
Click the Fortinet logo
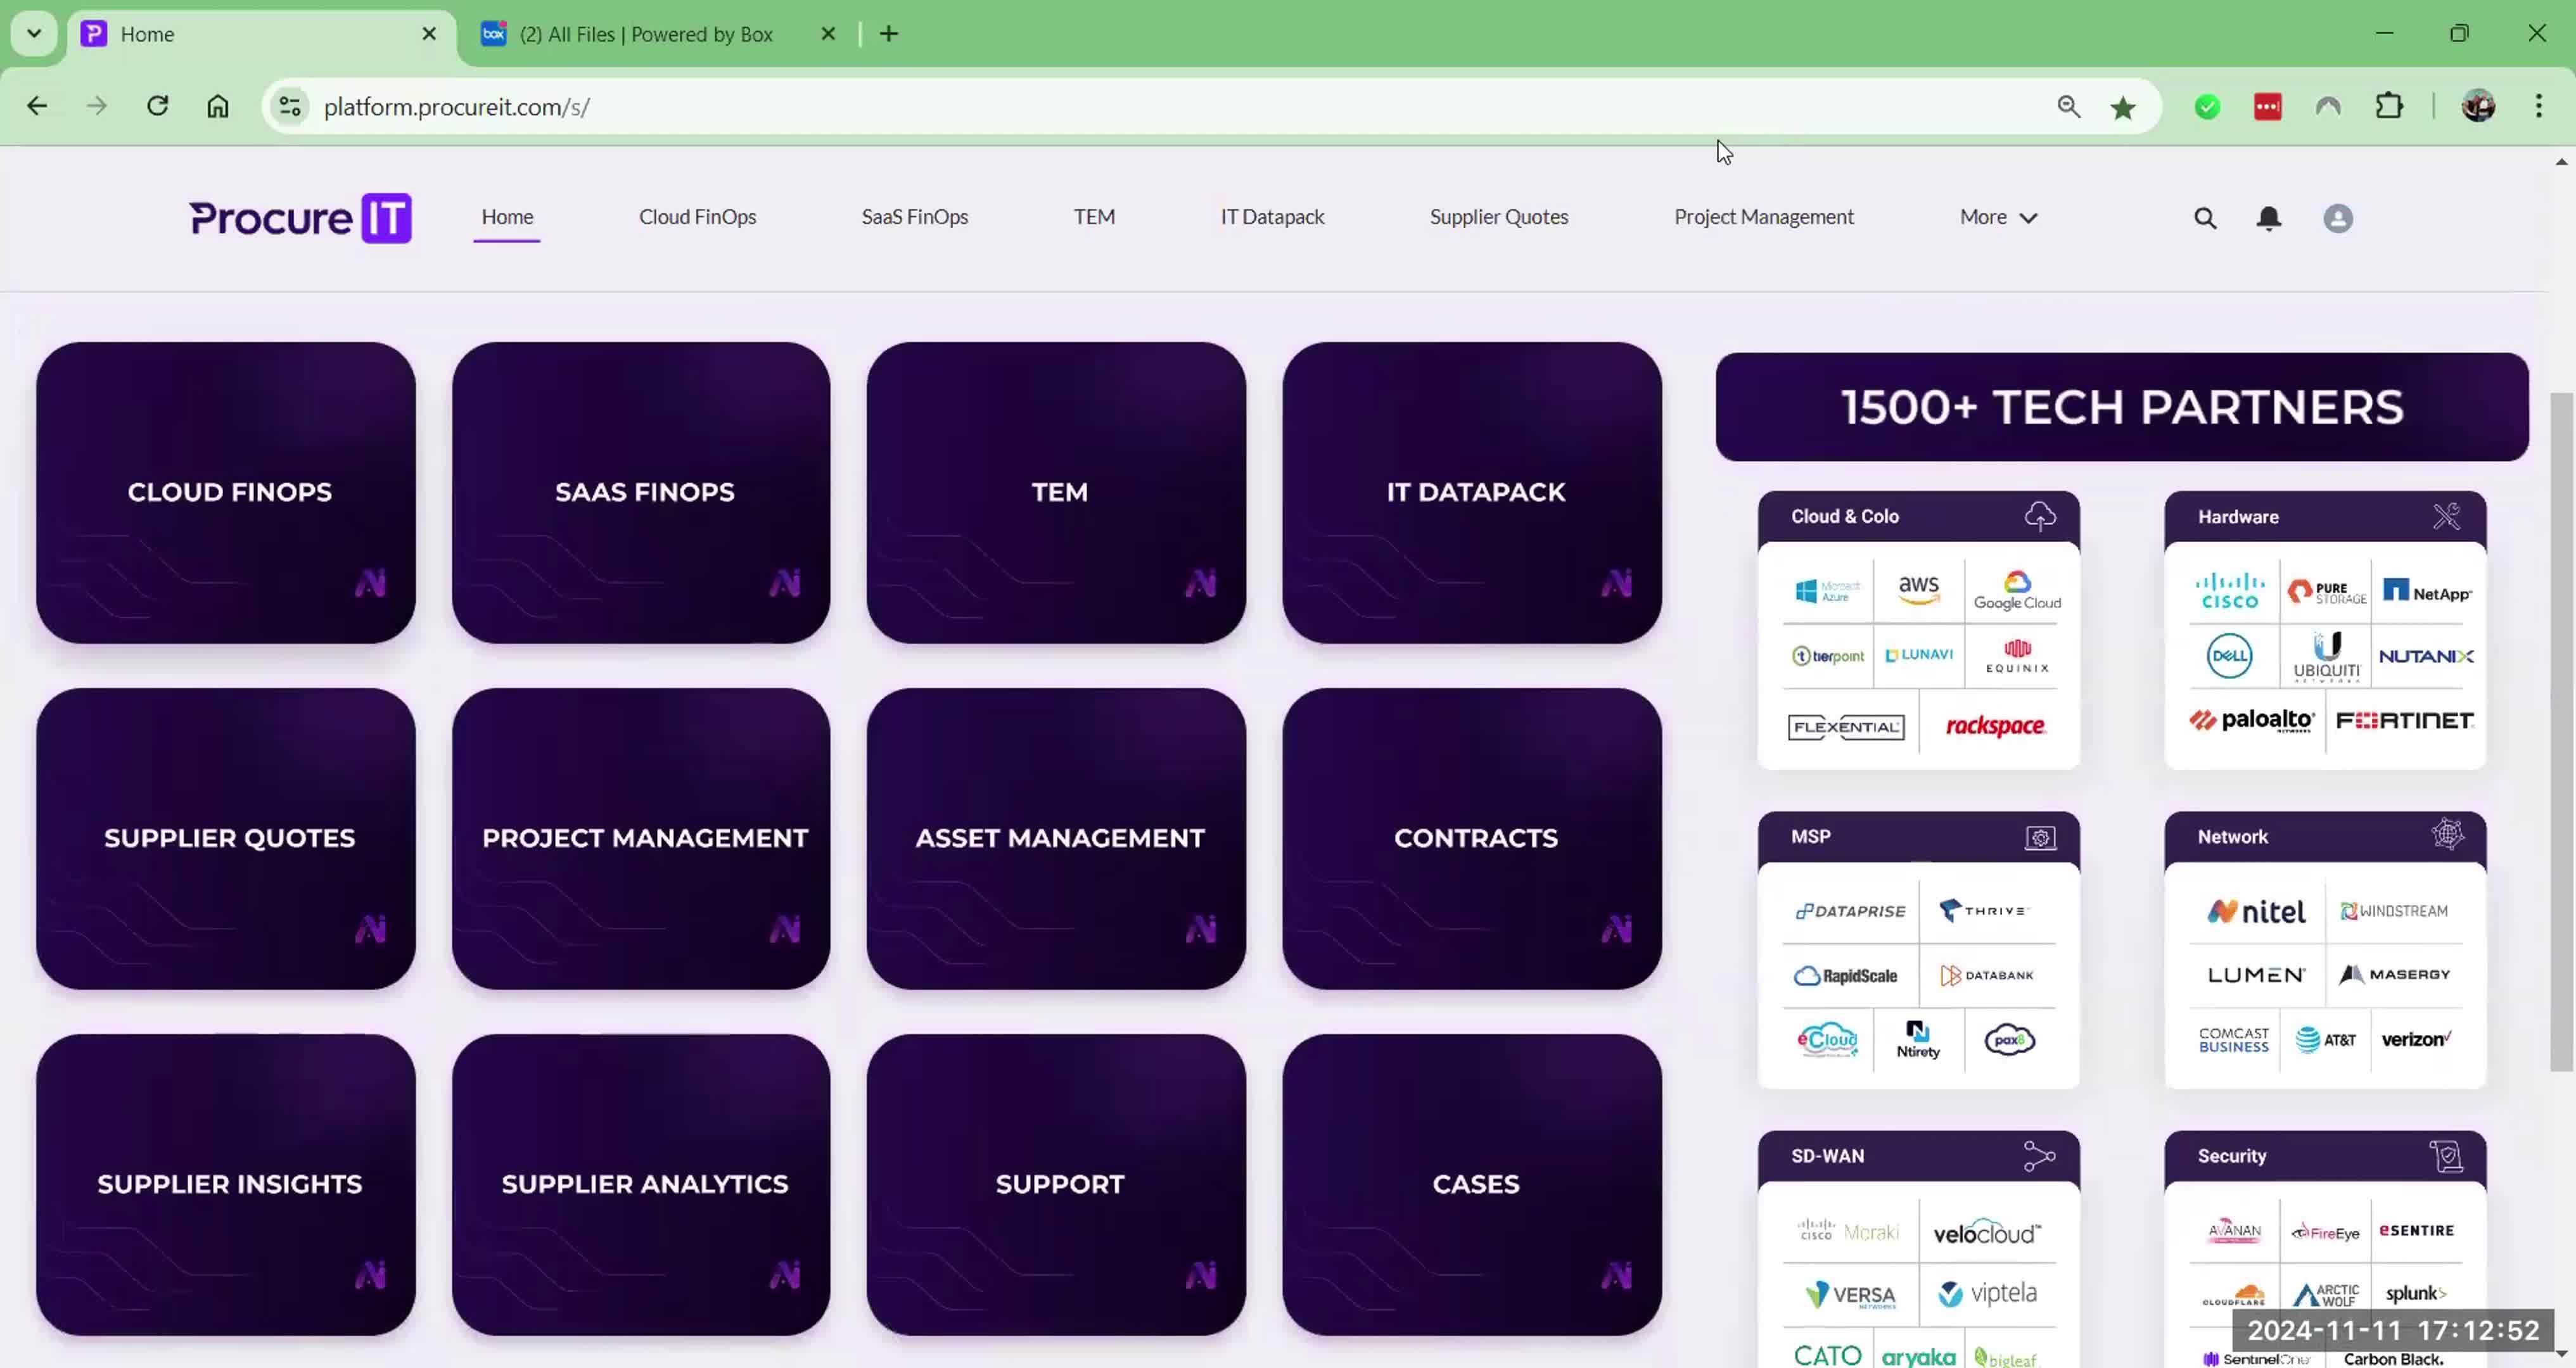(x=2404, y=720)
